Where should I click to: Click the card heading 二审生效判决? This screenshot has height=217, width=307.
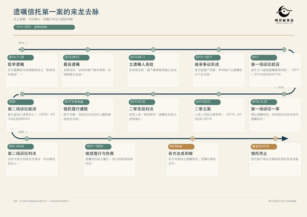[x=141, y=109]
